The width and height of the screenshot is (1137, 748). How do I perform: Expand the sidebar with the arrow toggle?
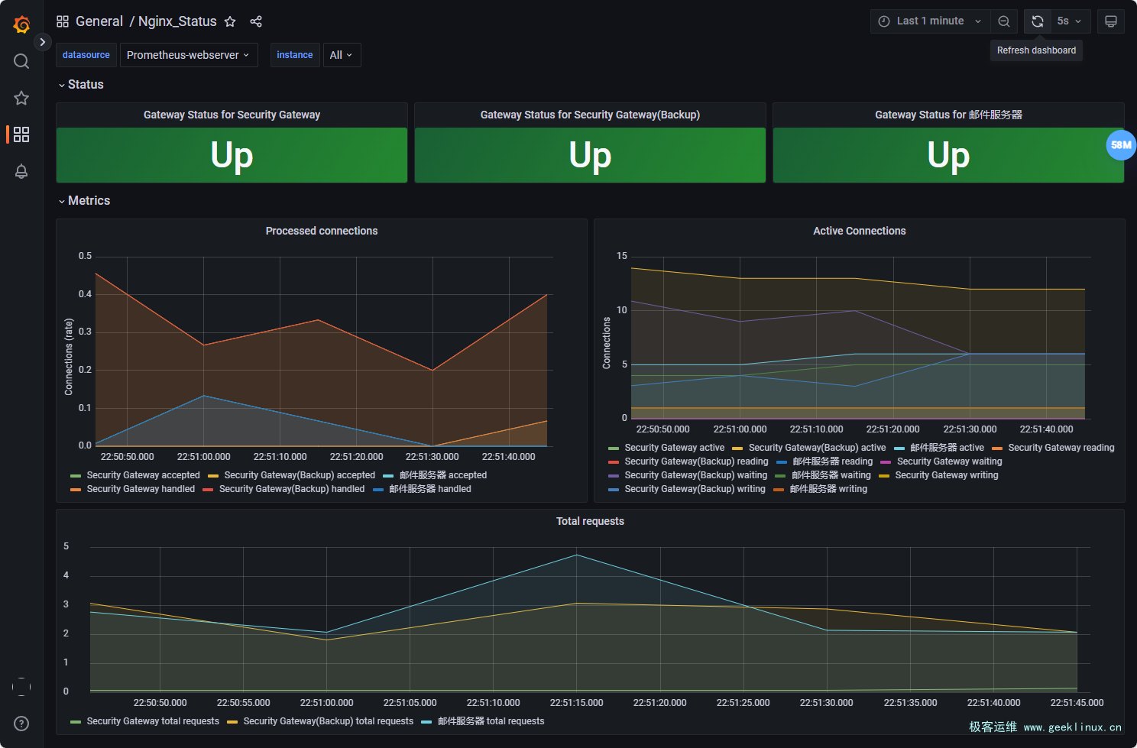click(x=42, y=42)
